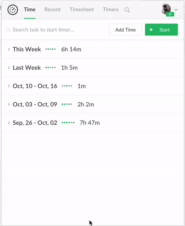Image resolution: width=185 pixels, height=226 pixels.
Task: Open the profile dropdown arrow
Action: pyautogui.click(x=176, y=10)
